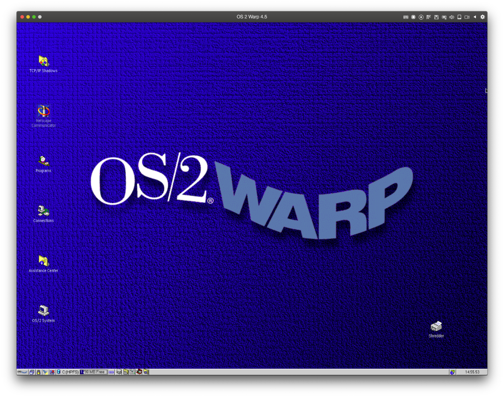Click the green zoom button of the VM window
This screenshot has width=504, height=397.
[34, 17]
